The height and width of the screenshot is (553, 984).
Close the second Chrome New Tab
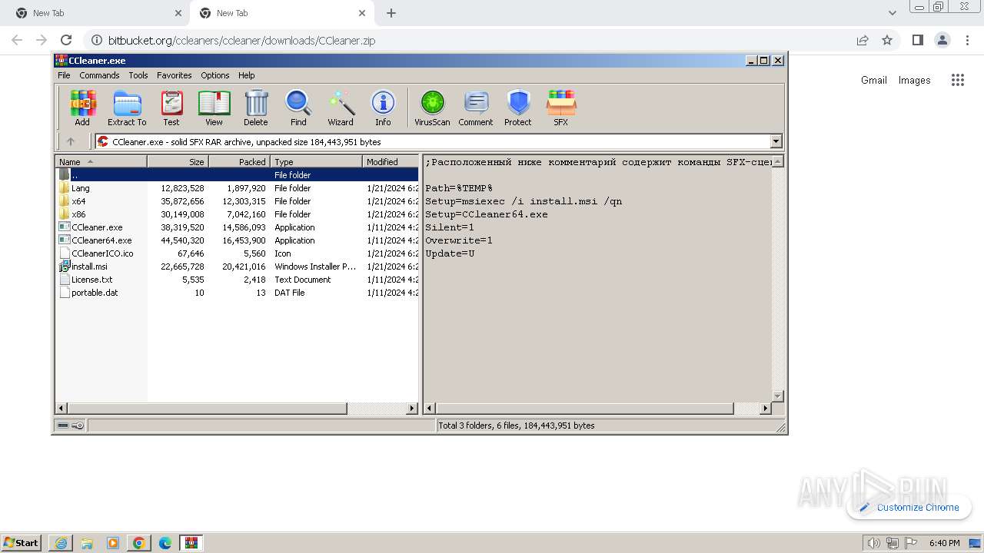tap(362, 13)
